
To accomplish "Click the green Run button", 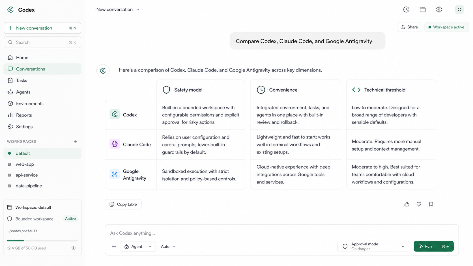I will pyautogui.click(x=434, y=246).
